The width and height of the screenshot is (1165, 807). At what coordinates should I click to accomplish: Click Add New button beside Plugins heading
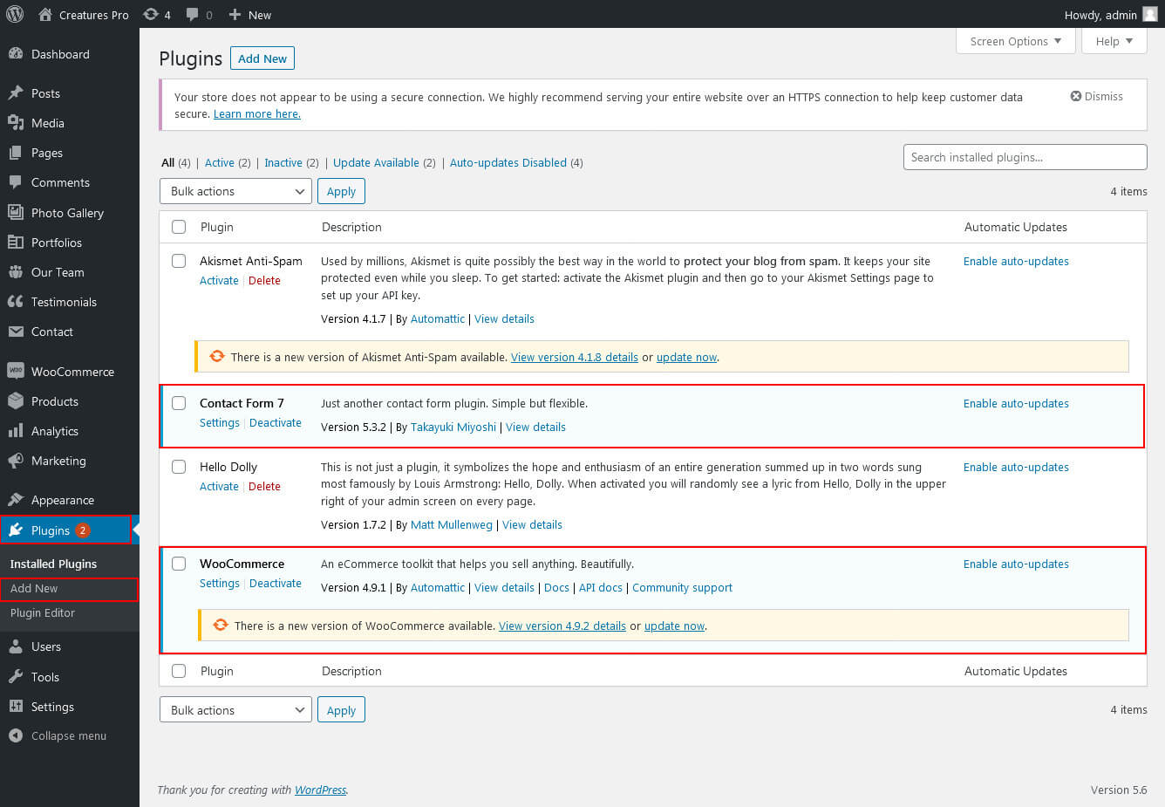[262, 58]
